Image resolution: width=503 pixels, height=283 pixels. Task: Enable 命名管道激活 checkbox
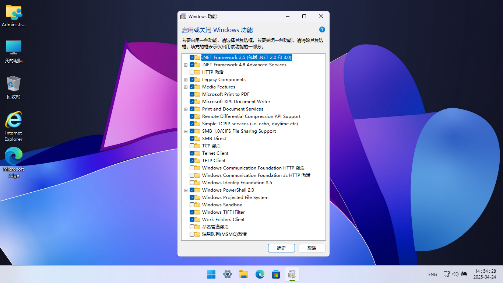192,227
